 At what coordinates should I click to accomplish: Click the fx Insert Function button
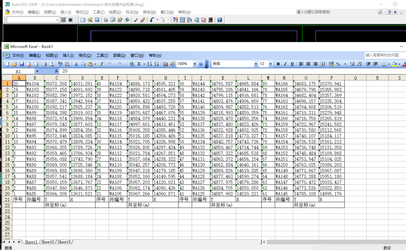56,71
